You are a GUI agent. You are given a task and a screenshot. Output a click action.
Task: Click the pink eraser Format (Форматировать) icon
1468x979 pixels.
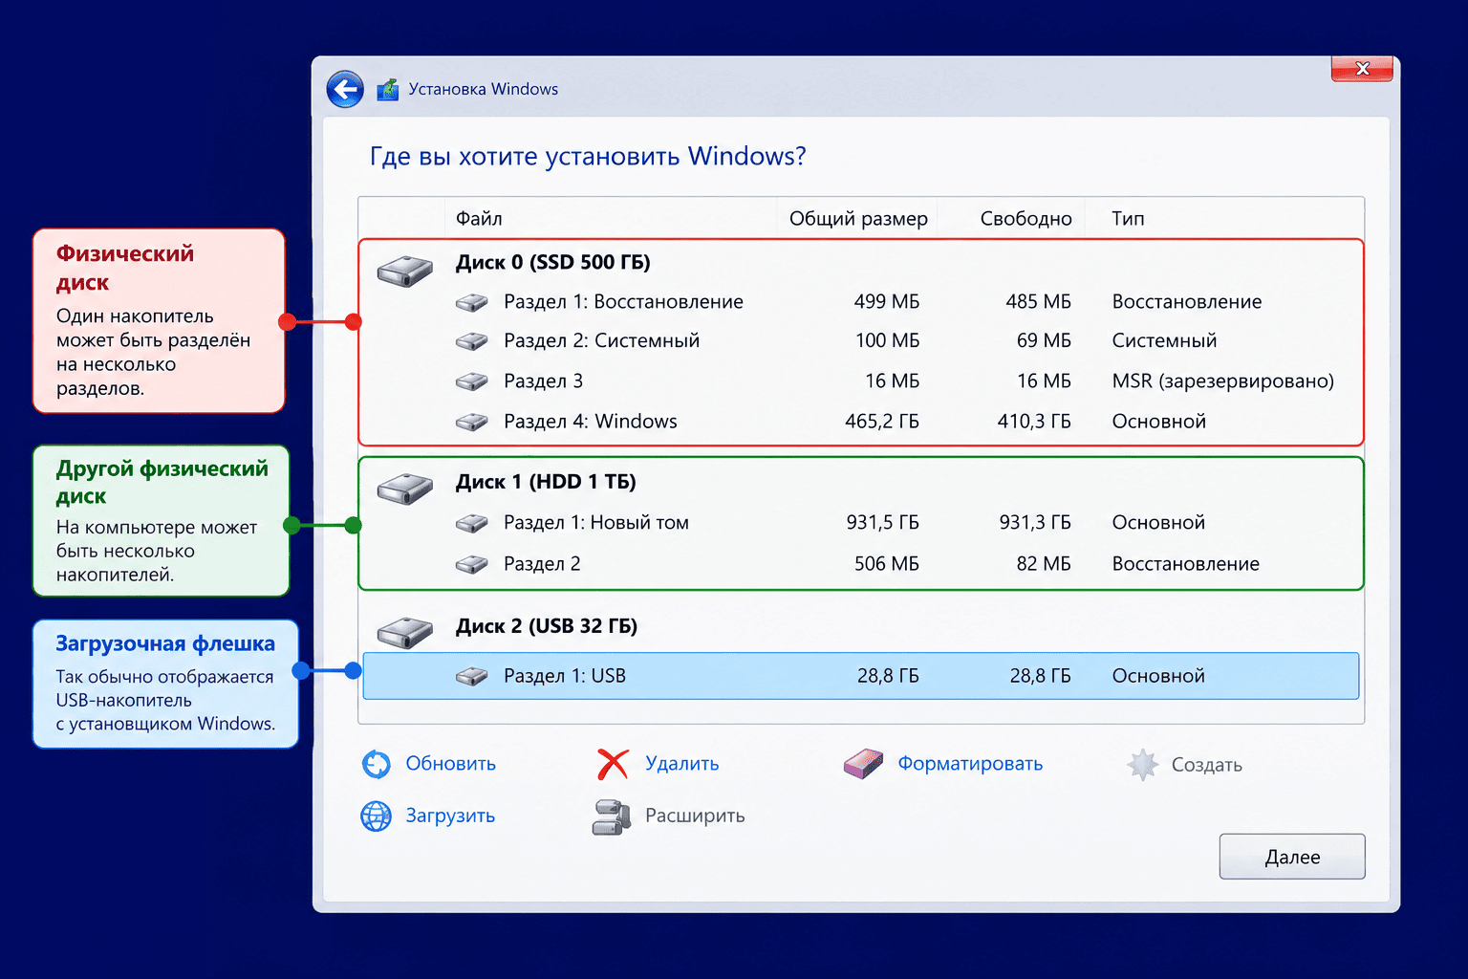(x=863, y=763)
